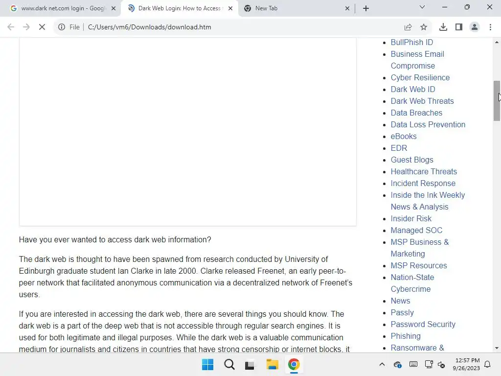Go forward to next page

pyautogui.click(x=26, y=27)
